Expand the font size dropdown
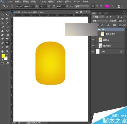 tap(67, 6)
